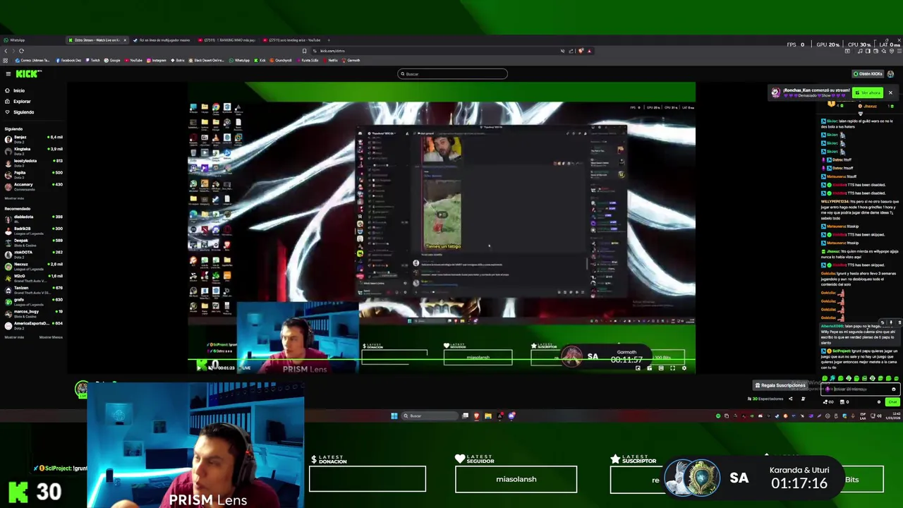Switch to the Rol en linea tab
The width and height of the screenshot is (903, 508).
click(x=164, y=40)
